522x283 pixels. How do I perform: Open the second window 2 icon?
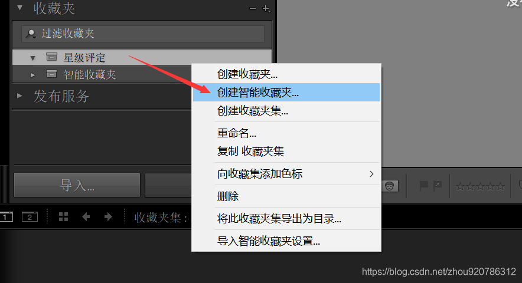pyautogui.click(x=30, y=217)
